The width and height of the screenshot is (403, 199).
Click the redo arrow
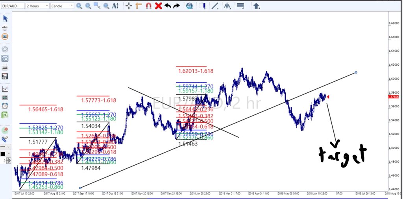176,6
